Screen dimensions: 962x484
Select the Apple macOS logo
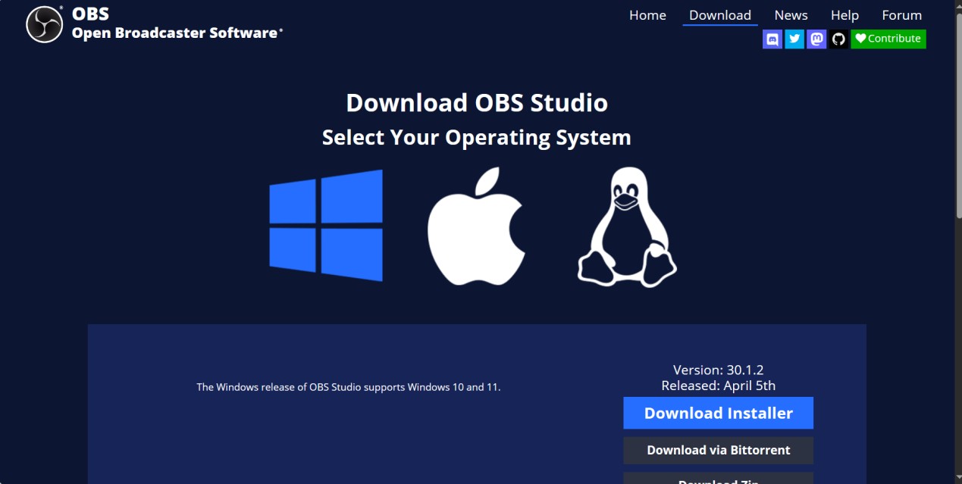click(476, 226)
